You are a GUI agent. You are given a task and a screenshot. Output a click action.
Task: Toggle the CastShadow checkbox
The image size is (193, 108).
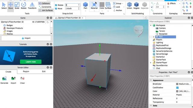[177, 88]
